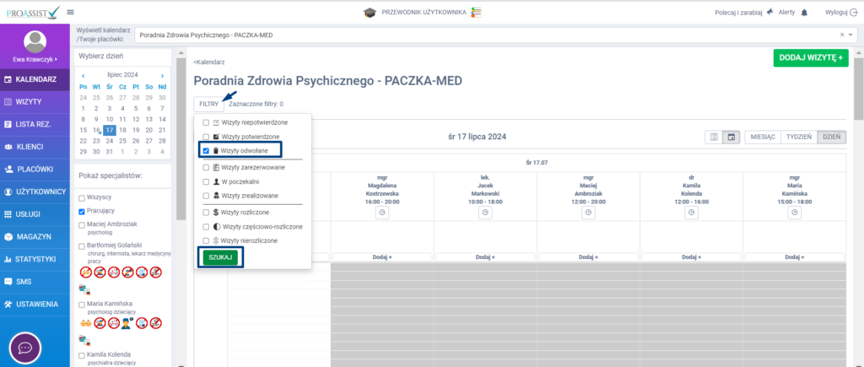Click the Wyloguj logout icon
864x367 pixels.
pyautogui.click(x=854, y=13)
